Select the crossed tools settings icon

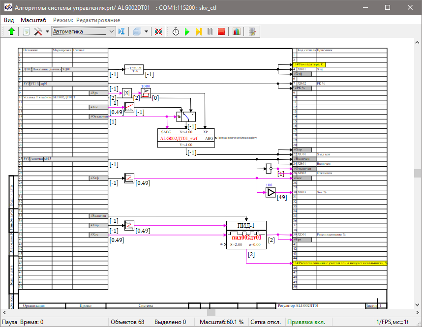(38, 31)
